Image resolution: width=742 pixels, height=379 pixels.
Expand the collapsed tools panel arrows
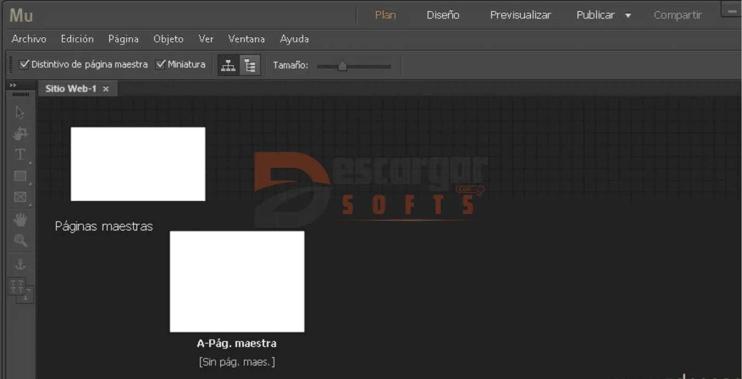coord(13,85)
